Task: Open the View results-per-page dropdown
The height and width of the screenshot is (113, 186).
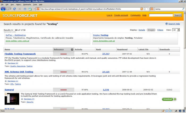Action: (x=176, y=30)
